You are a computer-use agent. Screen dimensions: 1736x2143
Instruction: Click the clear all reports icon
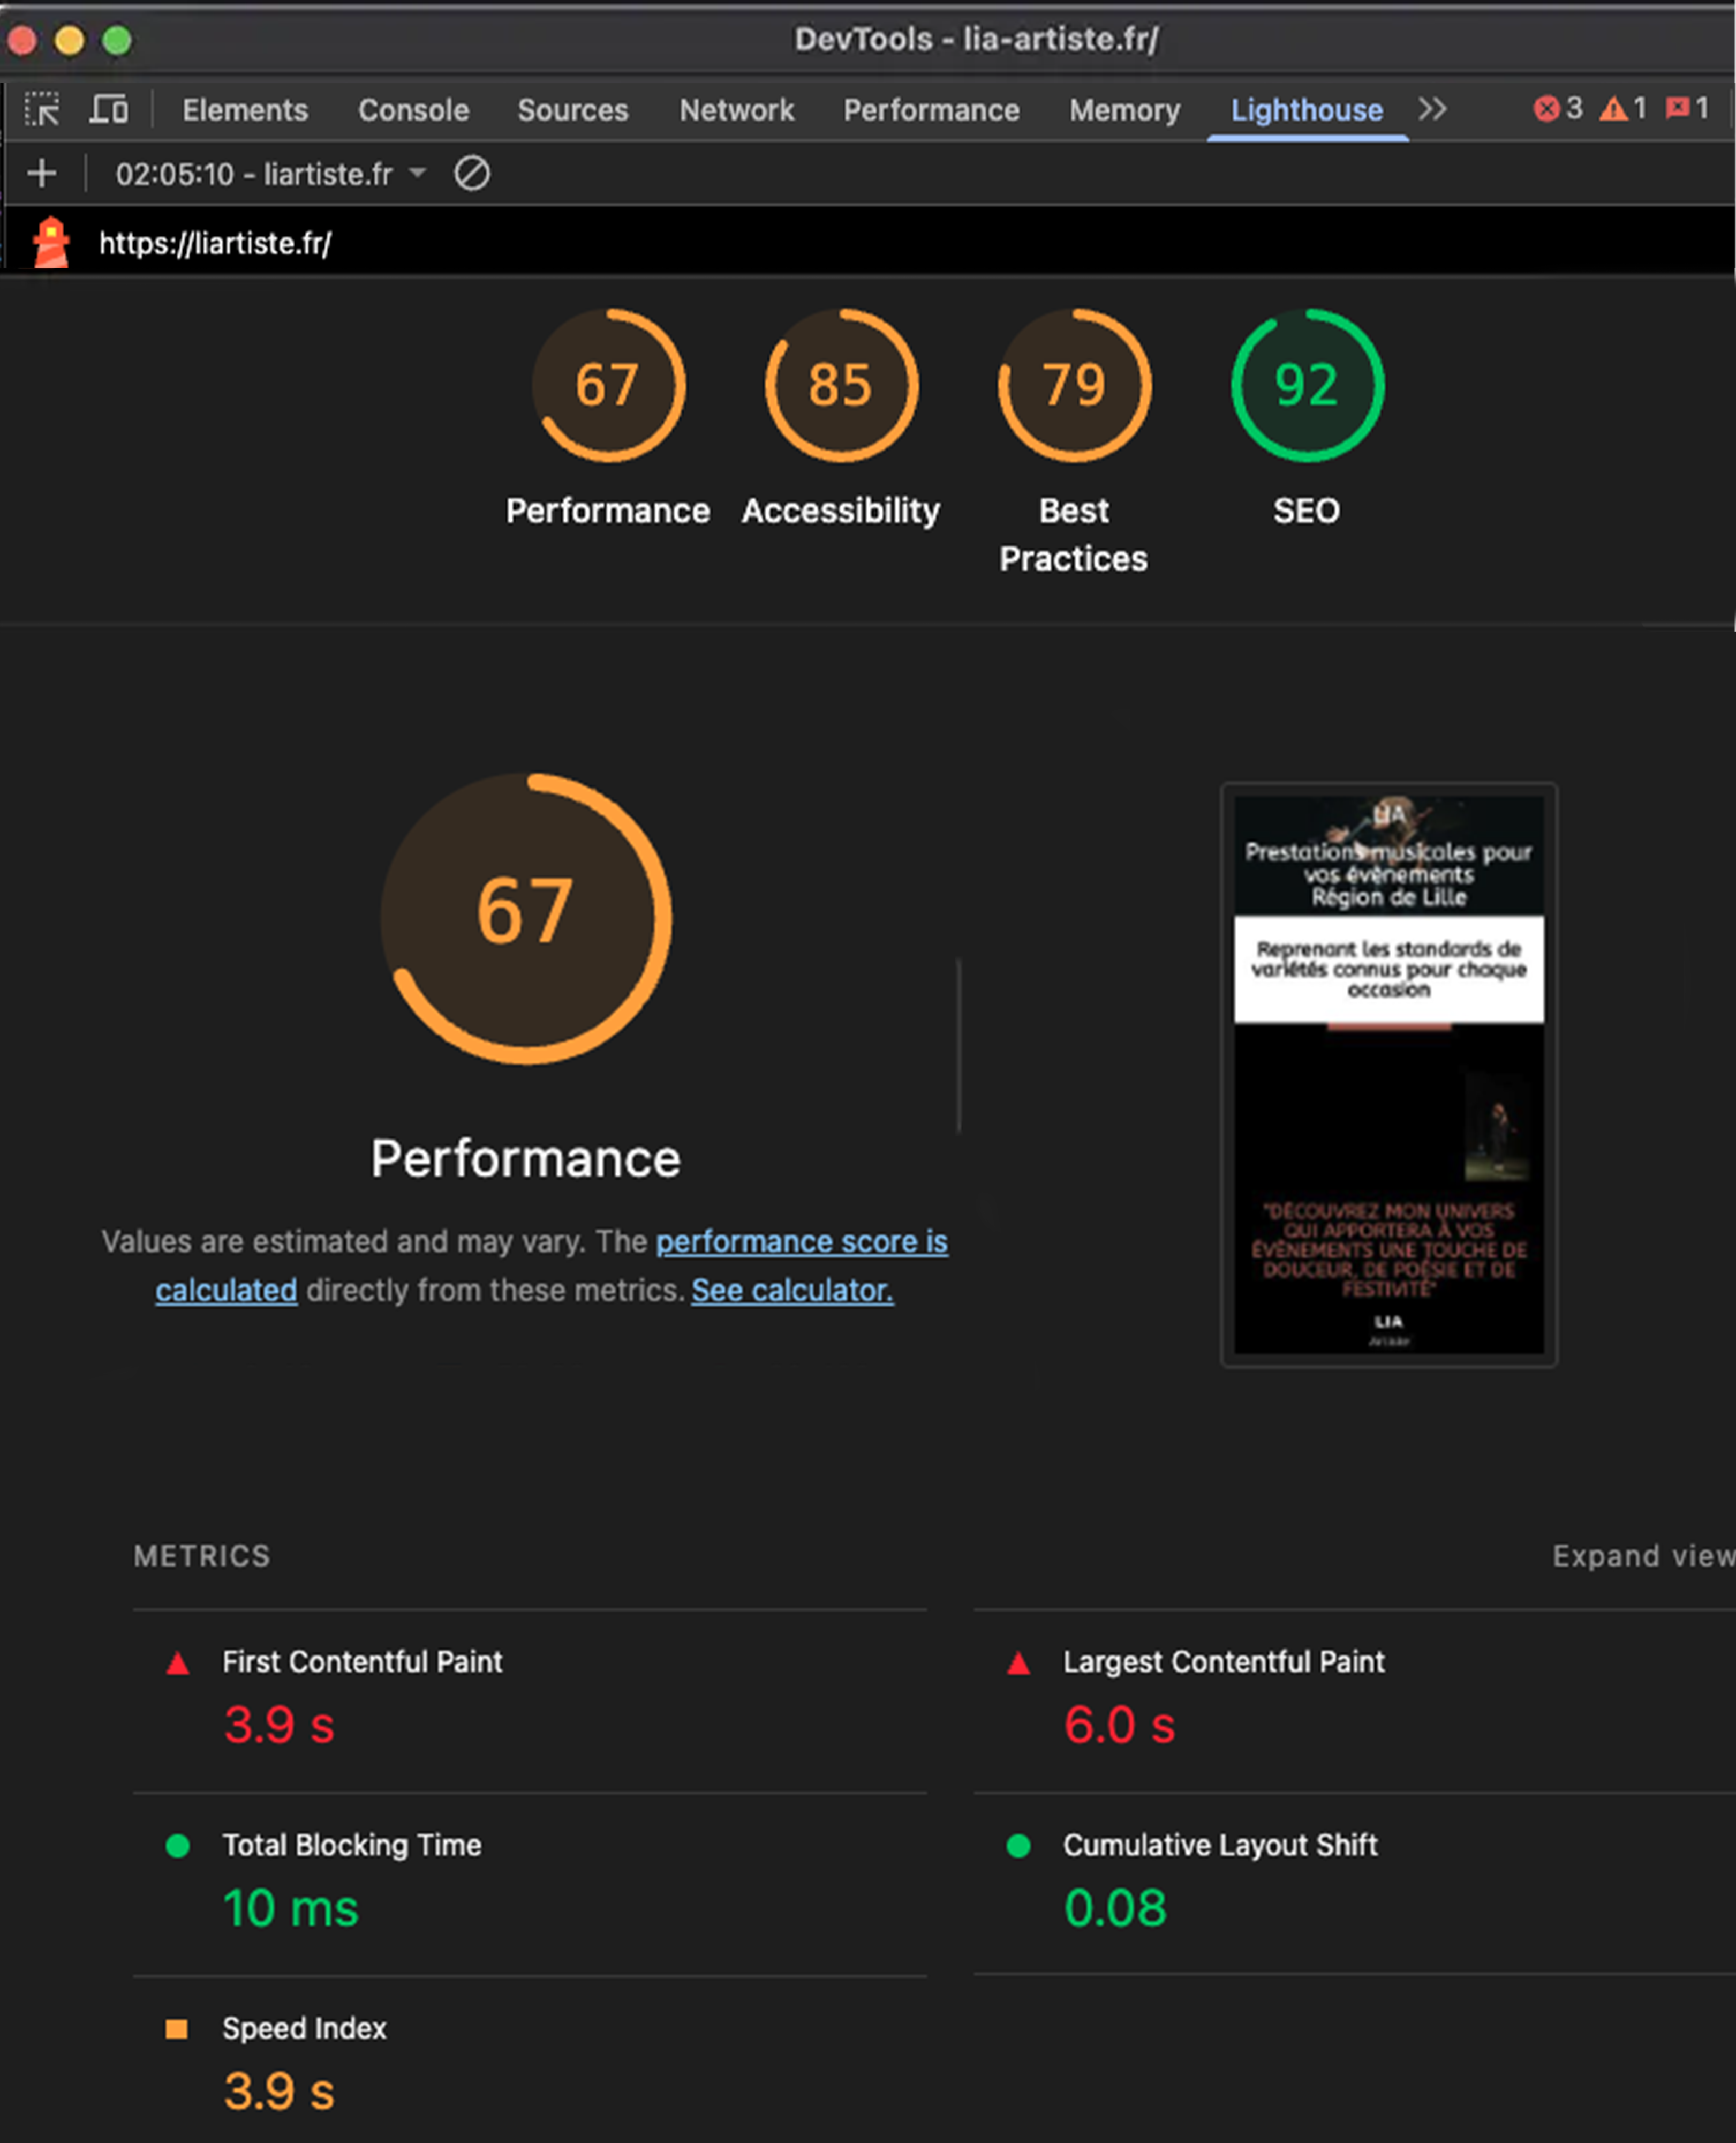click(x=471, y=174)
